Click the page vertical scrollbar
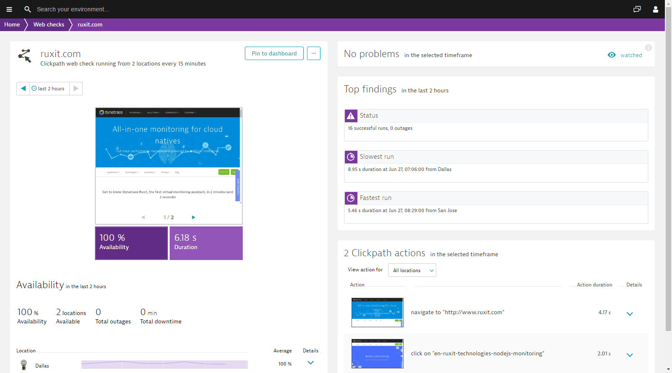 [668, 168]
